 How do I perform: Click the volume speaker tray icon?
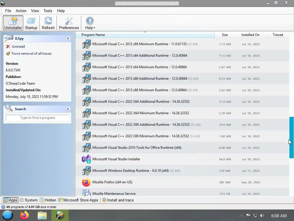click(x=262, y=216)
